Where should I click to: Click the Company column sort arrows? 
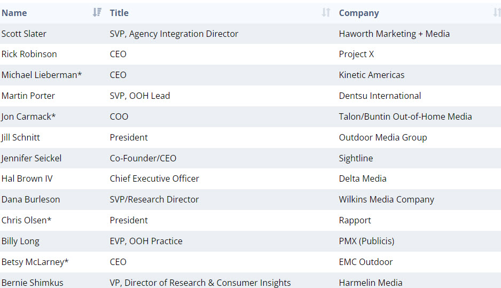coord(497,12)
